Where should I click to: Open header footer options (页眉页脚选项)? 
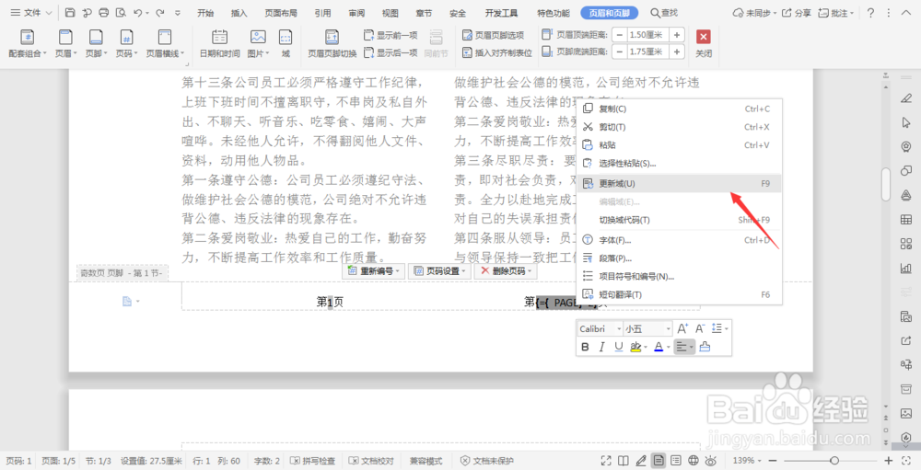493,35
